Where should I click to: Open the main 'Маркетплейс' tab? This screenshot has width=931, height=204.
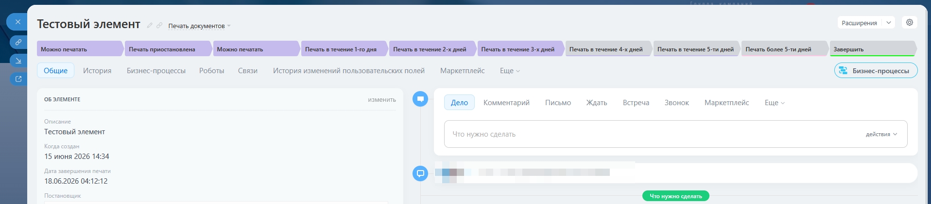[x=462, y=71]
